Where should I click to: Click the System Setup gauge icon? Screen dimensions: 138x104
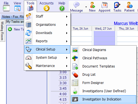tap(28, 58)
